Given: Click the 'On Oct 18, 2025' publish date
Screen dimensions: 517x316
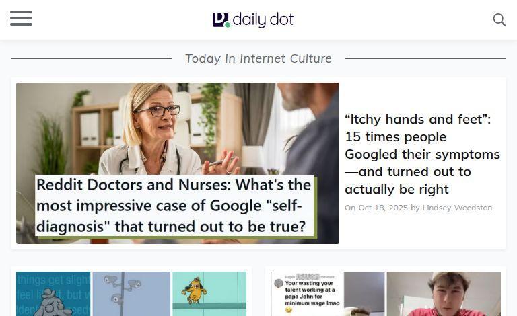Looking at the screenshot, I should (376, 208).
